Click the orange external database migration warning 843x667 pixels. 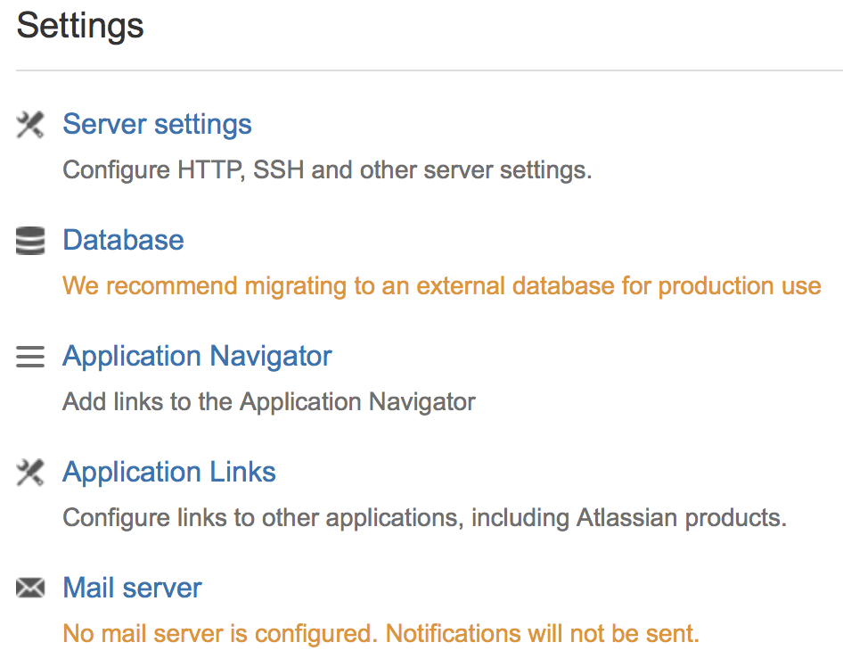click(442, 286)
